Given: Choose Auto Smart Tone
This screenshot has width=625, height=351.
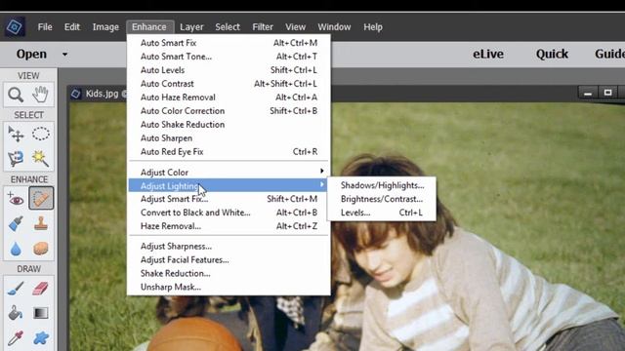Looking at the screenshot, I should point(229,57).
